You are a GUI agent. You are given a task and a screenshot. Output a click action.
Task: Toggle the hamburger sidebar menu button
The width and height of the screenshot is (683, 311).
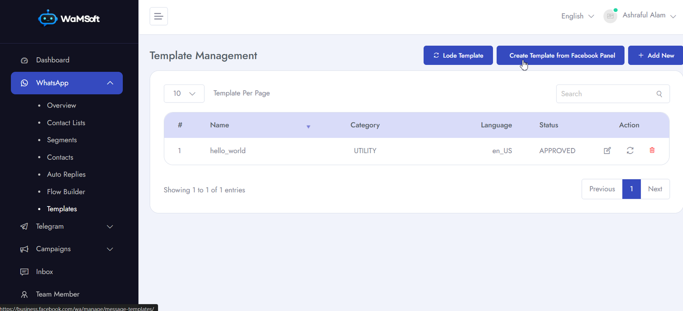point(159,16)
